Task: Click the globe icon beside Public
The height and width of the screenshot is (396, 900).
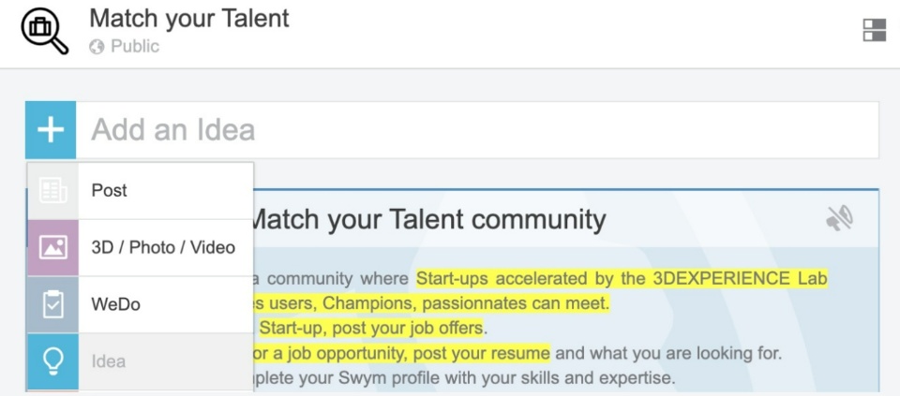Action: pos(97,47)
